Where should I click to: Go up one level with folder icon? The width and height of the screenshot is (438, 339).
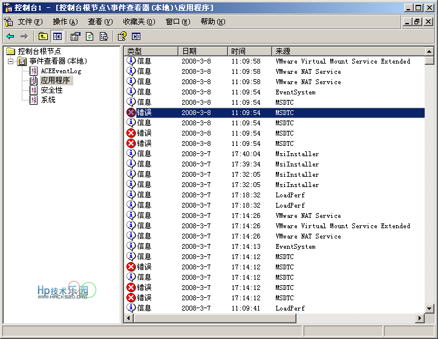pos(43,36)
